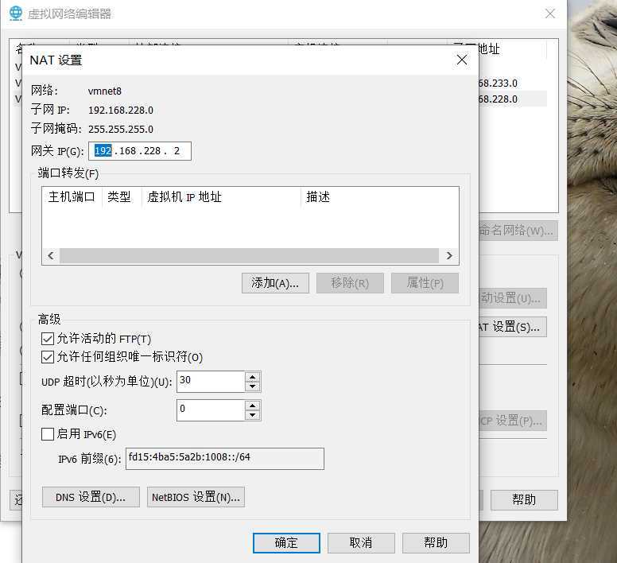Click the 虚拟机 IP 地址 column header

coord(221,196)
